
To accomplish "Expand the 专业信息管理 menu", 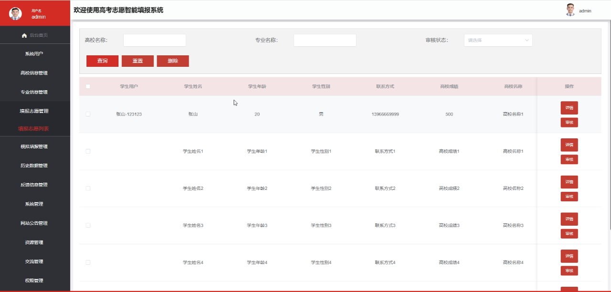I will [x=35, y=92].
